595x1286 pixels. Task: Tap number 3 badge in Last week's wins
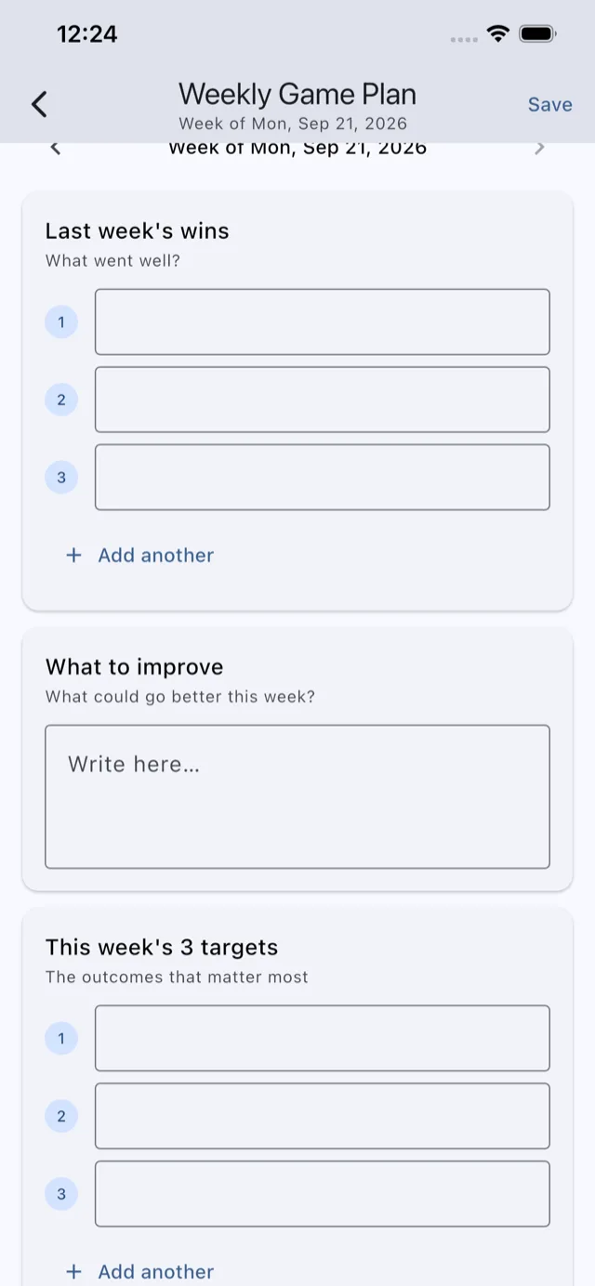pyautogui.click(x=61, y=478)
